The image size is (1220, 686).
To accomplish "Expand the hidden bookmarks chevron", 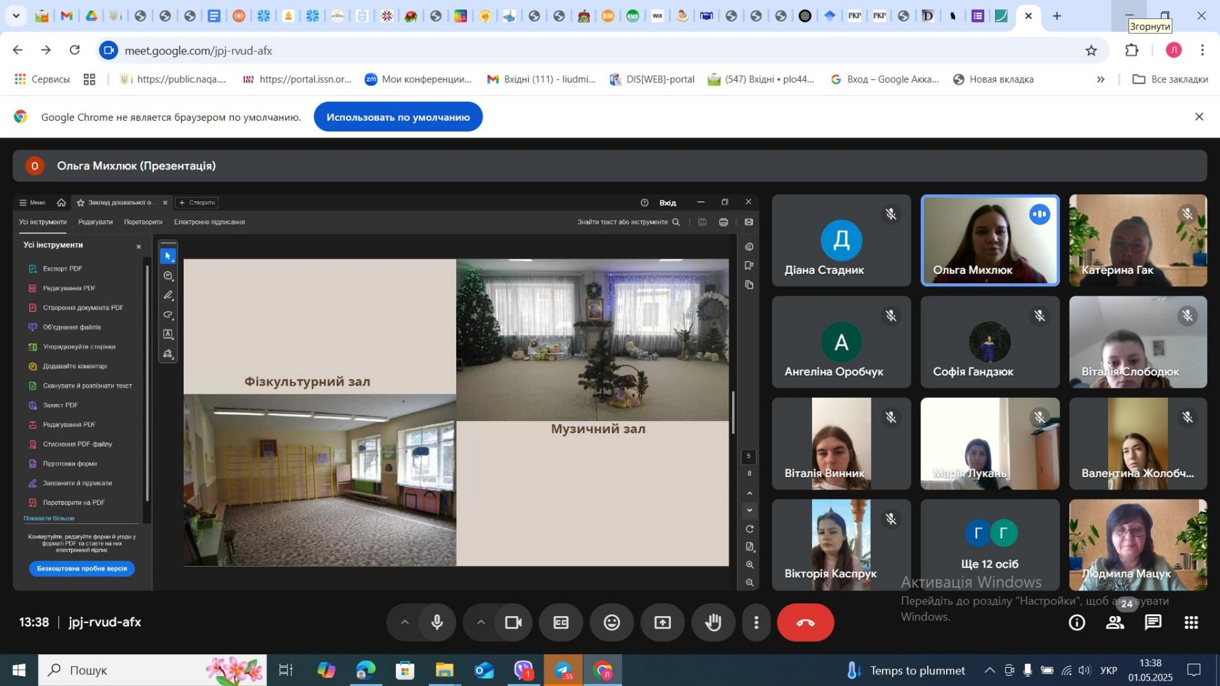I will pyautogui.click(x=1101, y=79).
